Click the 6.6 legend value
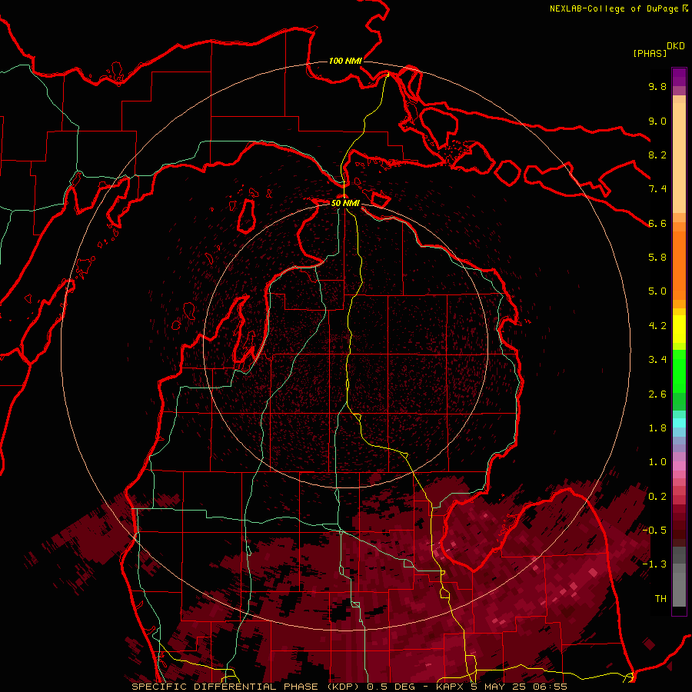Screen dimensions: 692x692 (657, 223)
